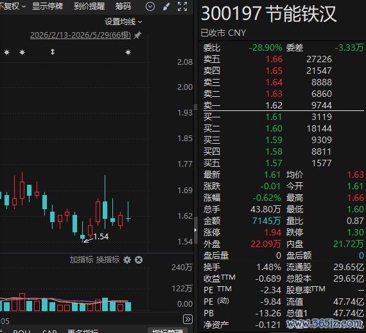Viewport: 366px width, 333px height.
Task: Click the 加指标 add indicator link
Action: click(82, 260)
